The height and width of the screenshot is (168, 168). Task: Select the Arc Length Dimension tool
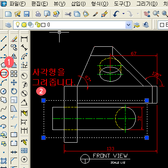click(24, 57)
